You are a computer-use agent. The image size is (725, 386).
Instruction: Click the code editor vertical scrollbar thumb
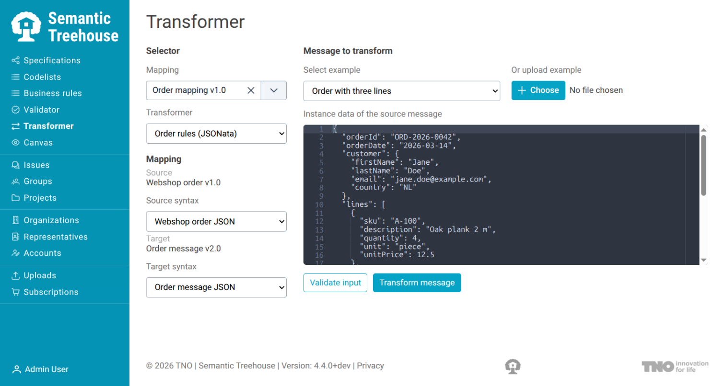(x=704, y=165)
